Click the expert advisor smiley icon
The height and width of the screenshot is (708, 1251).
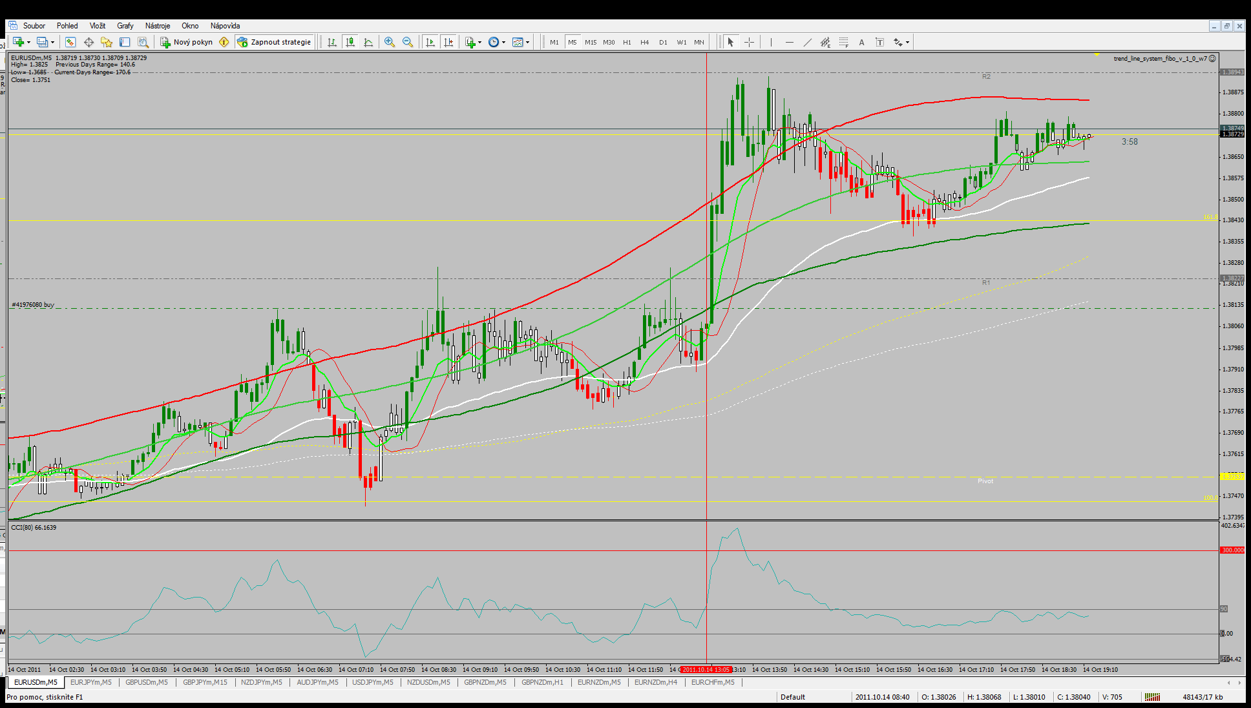coord(1212,58)
